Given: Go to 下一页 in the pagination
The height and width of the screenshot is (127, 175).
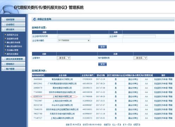Looking at the screenshot, I should pos(127,125).
